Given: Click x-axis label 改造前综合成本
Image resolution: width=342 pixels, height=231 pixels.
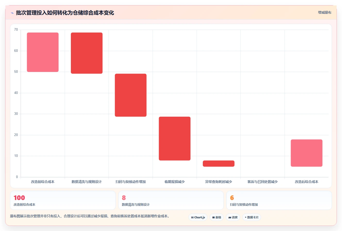Looking at the screenshot, I should (43, 182).
